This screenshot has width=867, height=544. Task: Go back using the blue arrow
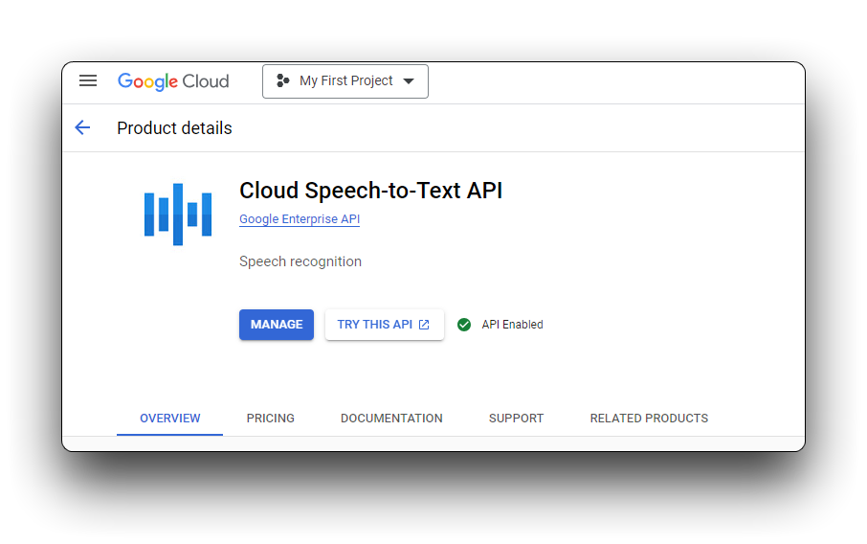[x=82, y=127]
